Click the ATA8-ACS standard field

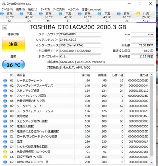pos(107,62)
